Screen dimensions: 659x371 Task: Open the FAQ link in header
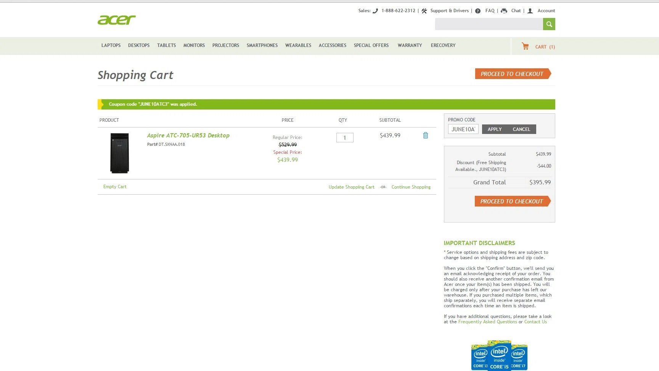coord(490,11)
